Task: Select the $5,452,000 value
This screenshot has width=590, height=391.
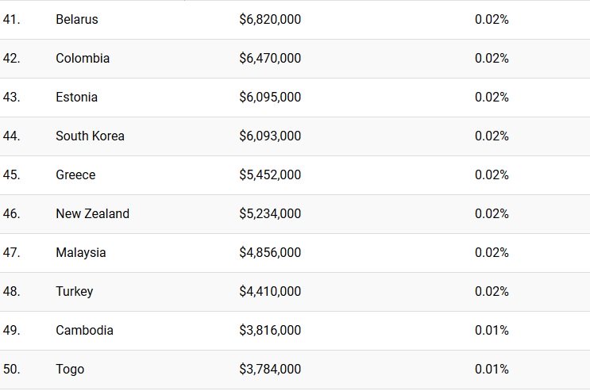Action: [x=270, y=174]
